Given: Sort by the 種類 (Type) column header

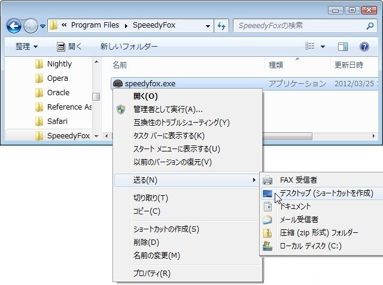Looking at the screenshot, I should pyautogui.click(x=276, y=65).
